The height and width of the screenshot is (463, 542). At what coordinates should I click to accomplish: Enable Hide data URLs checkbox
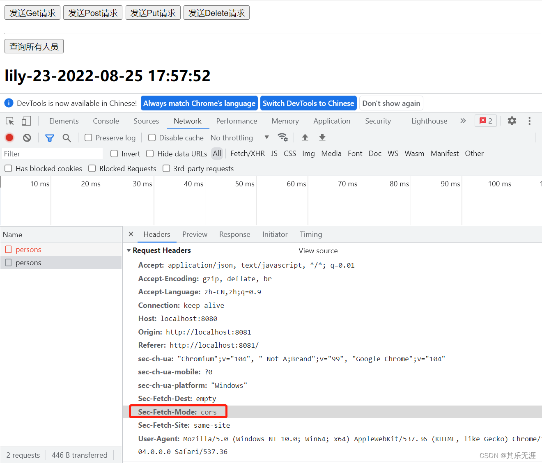[150, 154]
